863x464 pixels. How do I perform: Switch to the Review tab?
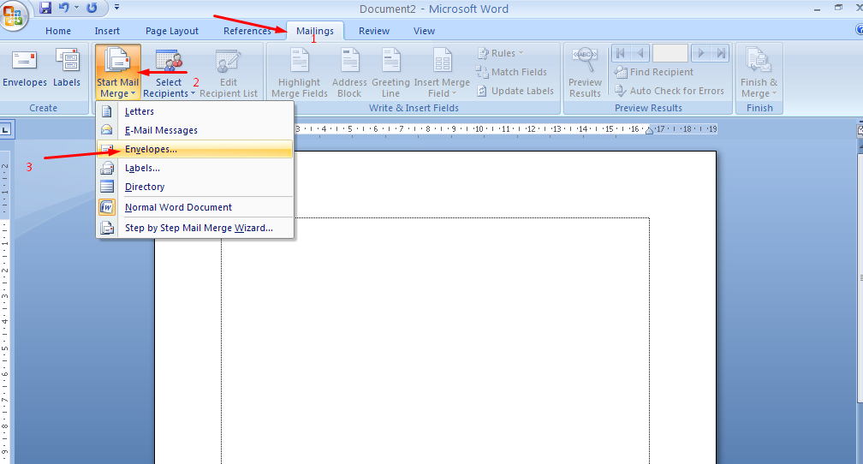373,31
